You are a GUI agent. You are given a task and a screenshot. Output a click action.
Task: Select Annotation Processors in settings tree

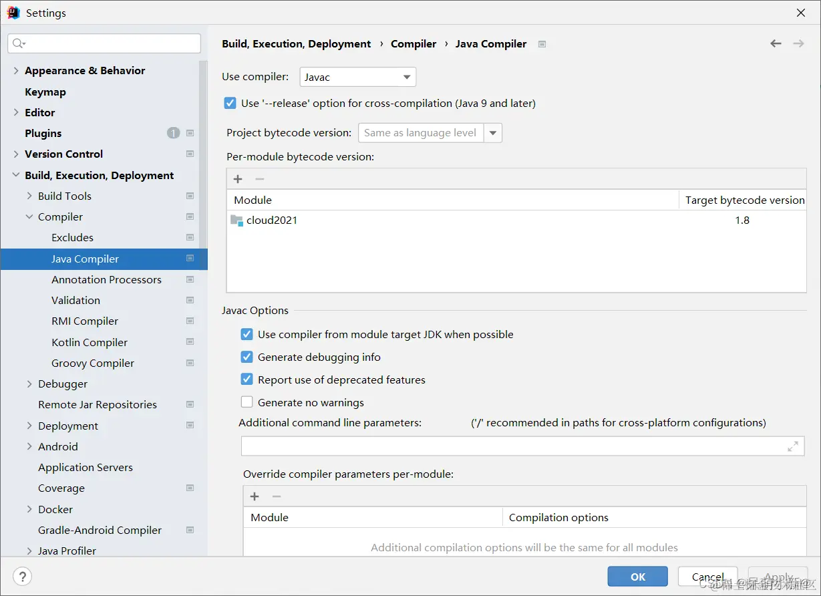[x=106, y=279]
